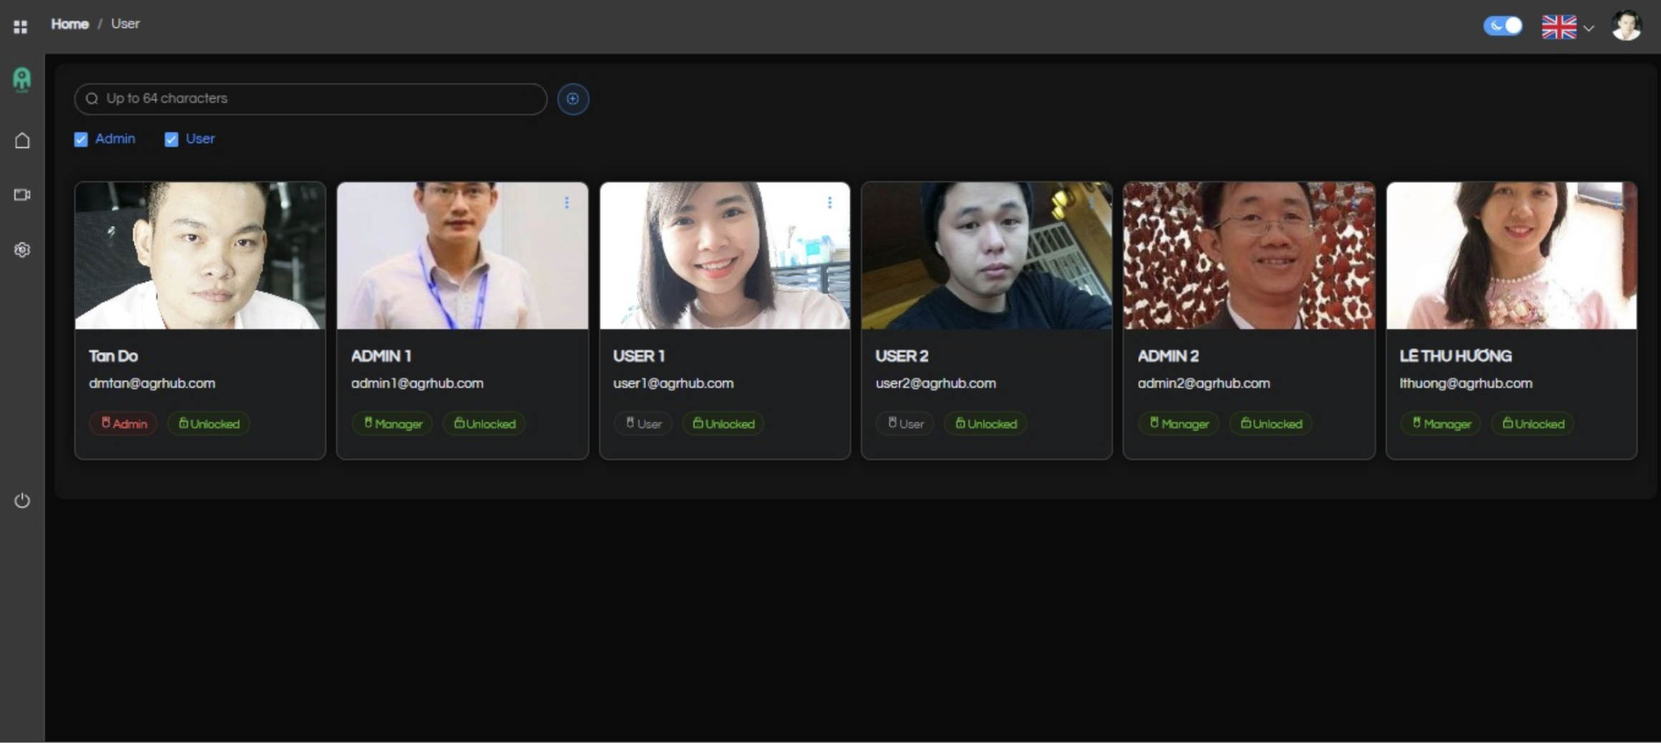Toggle the dark mode switch
The image size is (1661, 747).
tap(1502, 26)
